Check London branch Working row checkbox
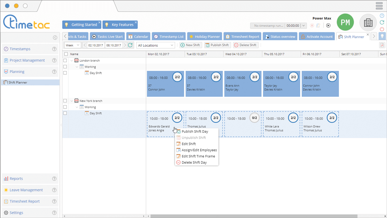Image resolution: width=387 pixels, height=218 pixels. pyautogui.click(x=65, y=67)
